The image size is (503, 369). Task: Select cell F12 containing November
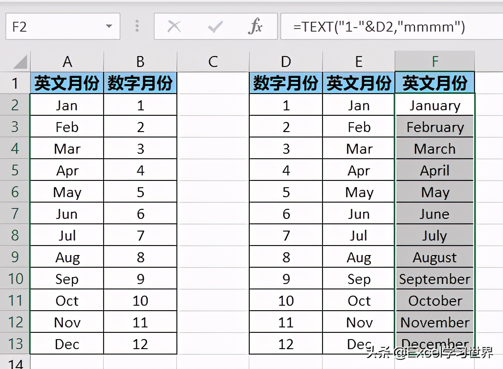point(435,322)
